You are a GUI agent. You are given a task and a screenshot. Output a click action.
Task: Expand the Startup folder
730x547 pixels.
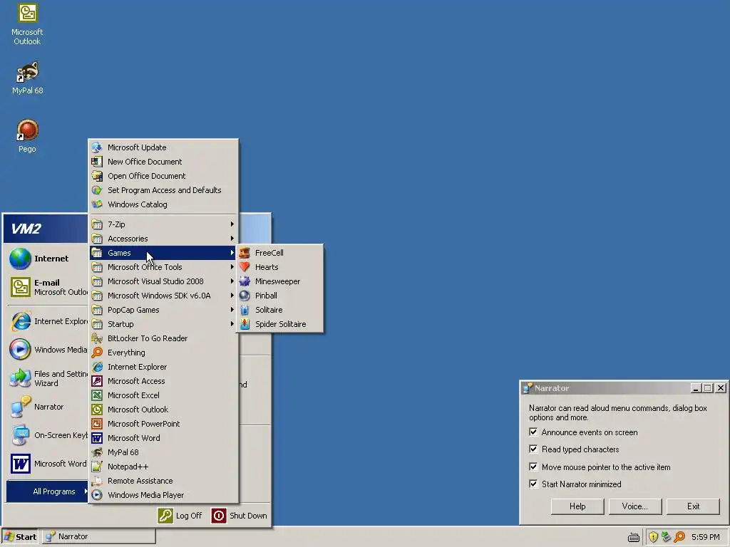click(x=163, y=324)
